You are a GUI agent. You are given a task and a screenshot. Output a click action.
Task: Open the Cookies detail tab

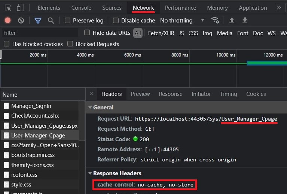tap(256, 94)
